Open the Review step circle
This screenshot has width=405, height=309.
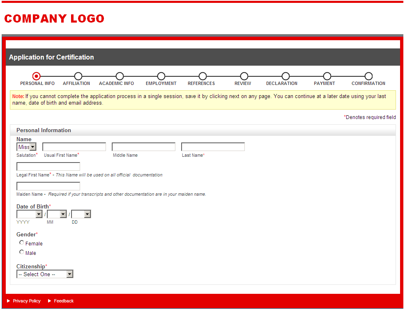(244, 76)
